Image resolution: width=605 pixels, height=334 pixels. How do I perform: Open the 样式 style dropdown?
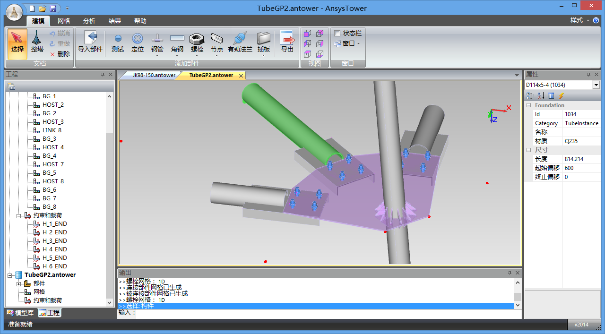click(x=580, y=20)
